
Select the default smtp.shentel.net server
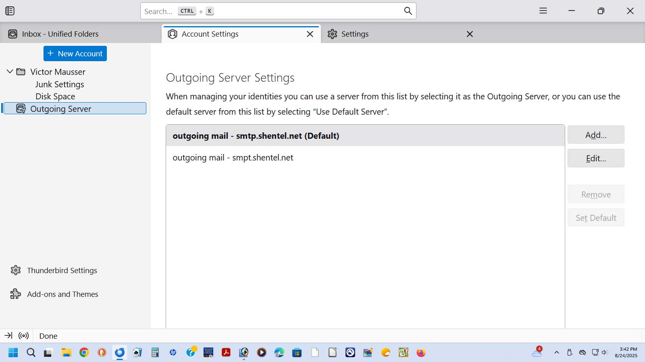coord(256,136)
